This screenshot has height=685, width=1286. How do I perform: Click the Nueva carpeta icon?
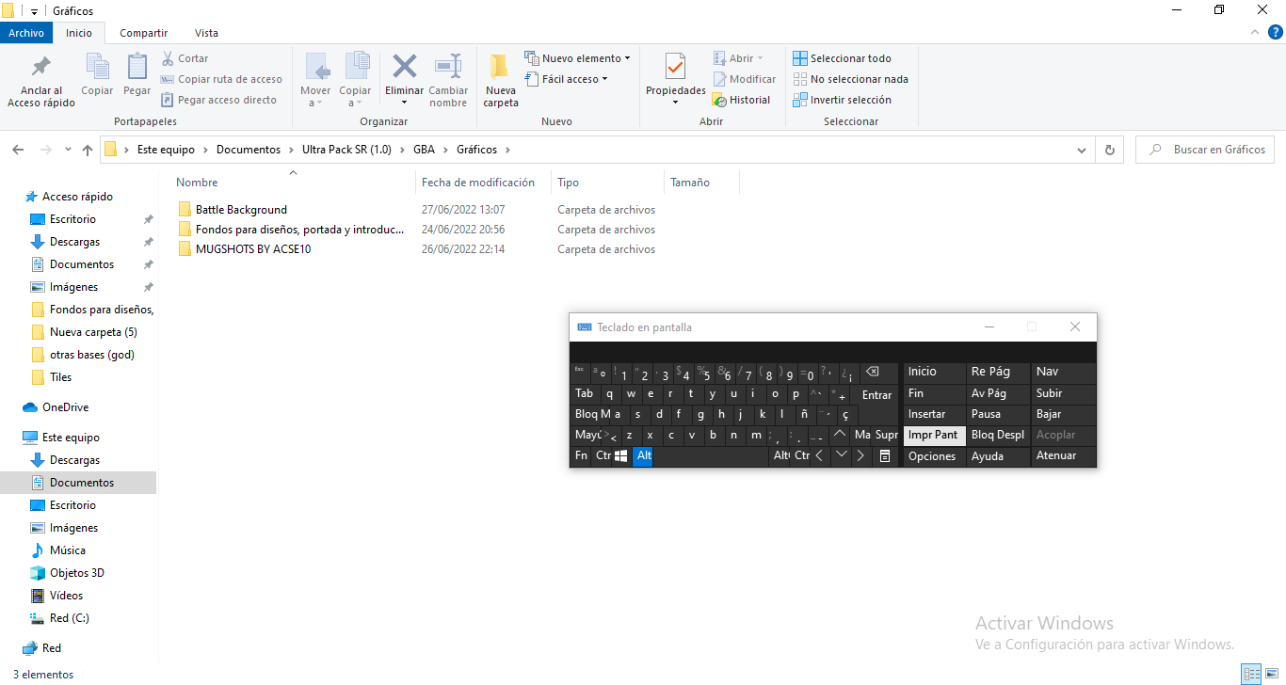point(500,68)
